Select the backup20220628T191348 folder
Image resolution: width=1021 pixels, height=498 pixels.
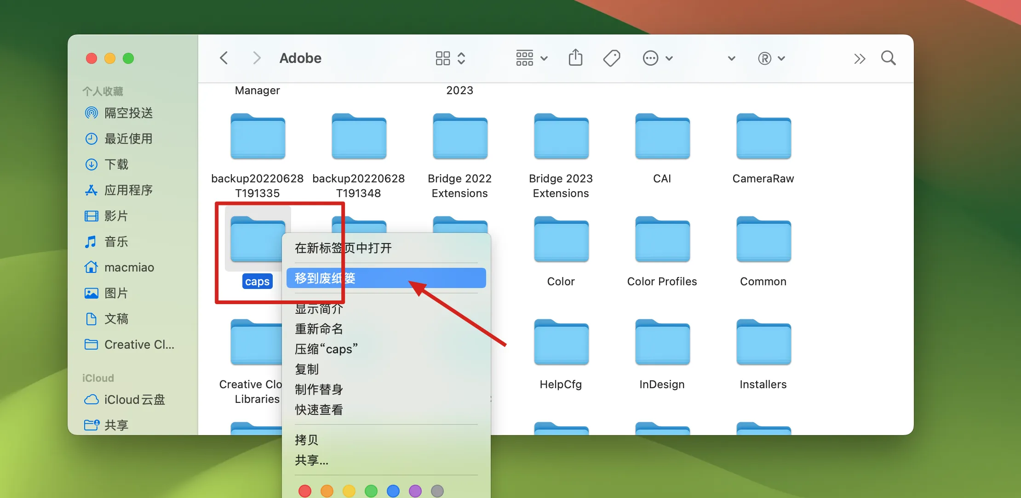359,136
